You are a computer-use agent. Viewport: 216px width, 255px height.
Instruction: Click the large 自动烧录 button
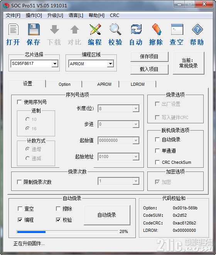click(x=107, y=215)
